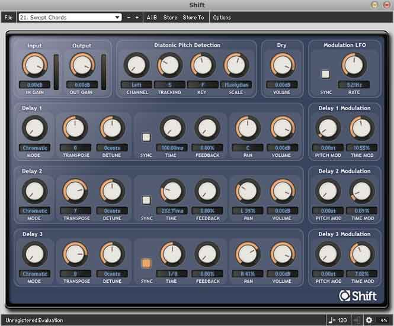The image size is (394, 326).
Task: Click the MIDI indicator icon in status bar
Action: click(357, 320)
